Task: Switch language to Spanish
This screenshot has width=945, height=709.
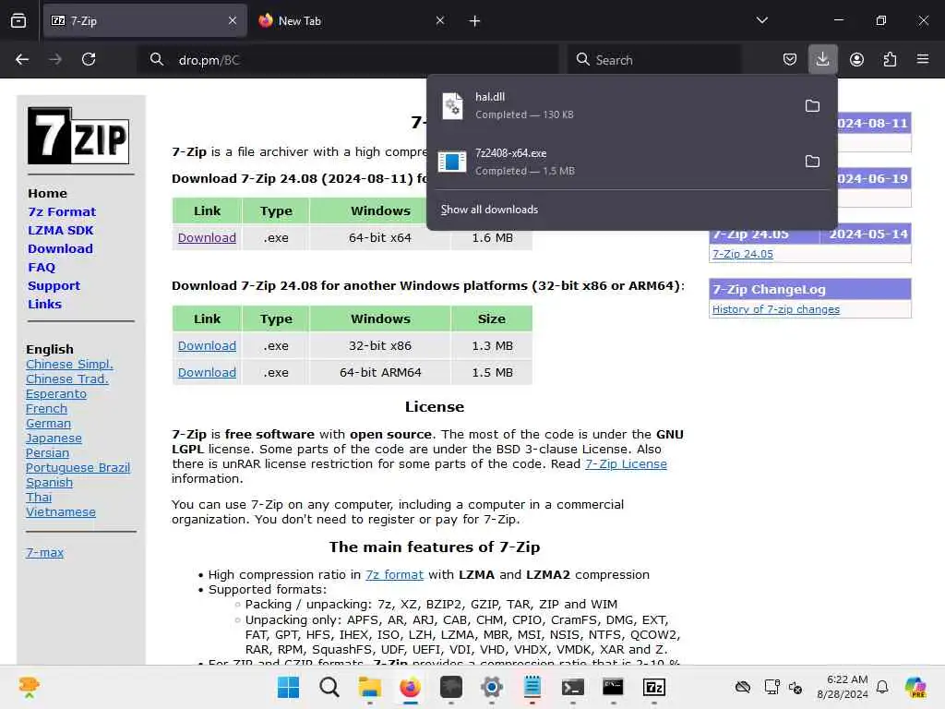Action: click(49, 482)
